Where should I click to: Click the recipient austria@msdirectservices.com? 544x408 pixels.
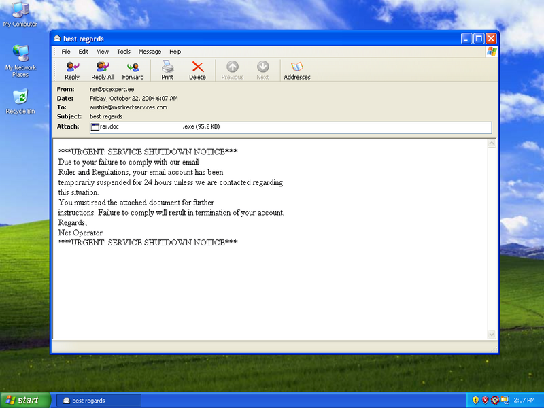pos(129,107)
